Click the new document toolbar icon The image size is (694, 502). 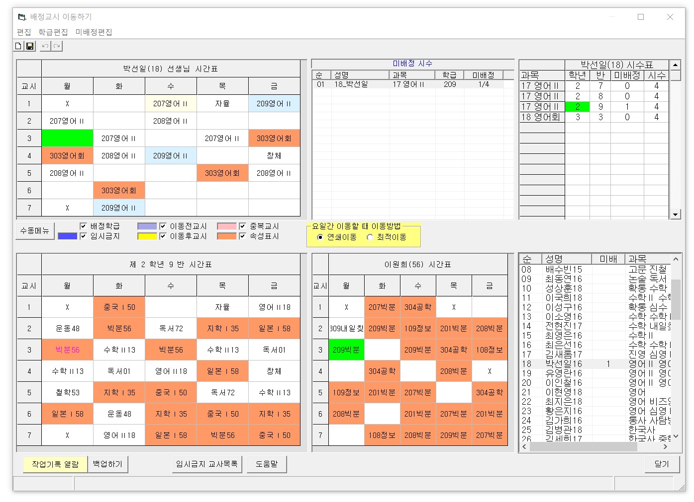point(18,46)
